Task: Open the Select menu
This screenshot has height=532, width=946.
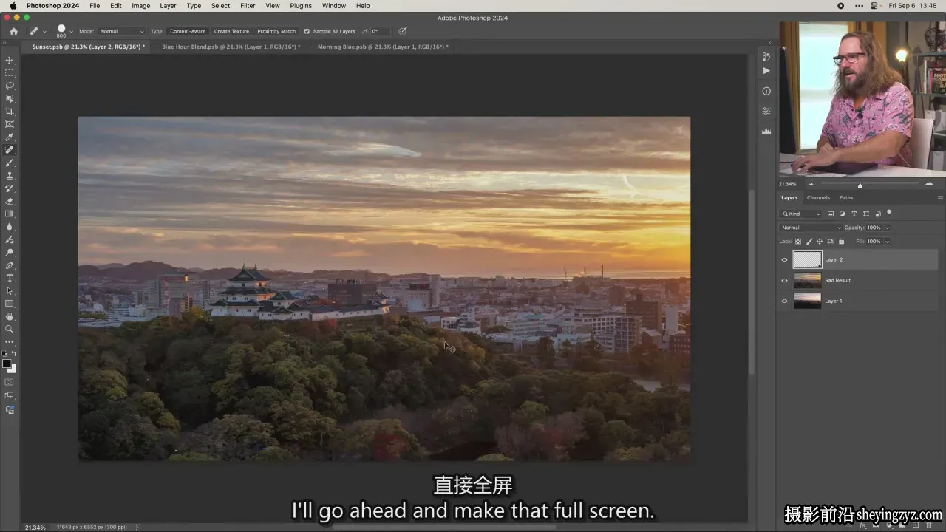Action: [220, 5]
